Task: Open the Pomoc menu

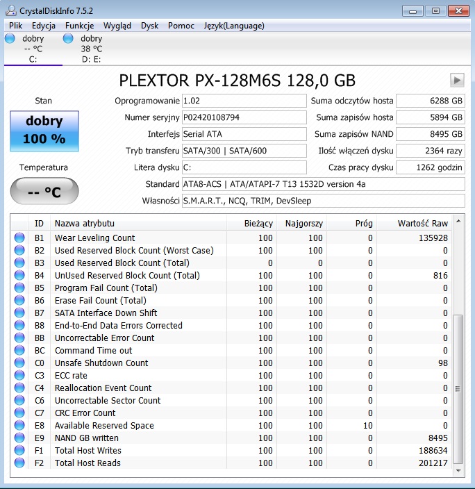Action: coord(181,26)
